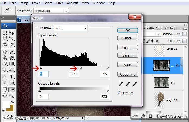This screenshot has width=189, height=122.
Task: Click the Save... button
Action: (x=128, y=55)
